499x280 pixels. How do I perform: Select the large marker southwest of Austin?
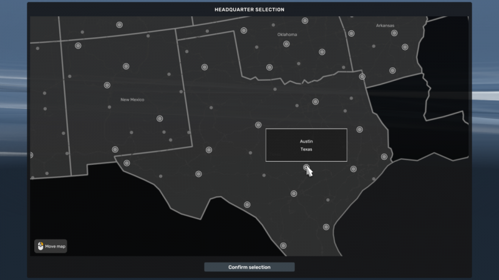294,194
